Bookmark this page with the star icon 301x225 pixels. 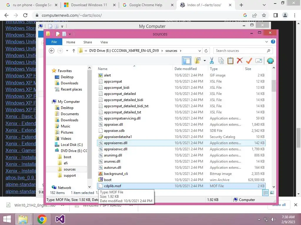point(264,15)
